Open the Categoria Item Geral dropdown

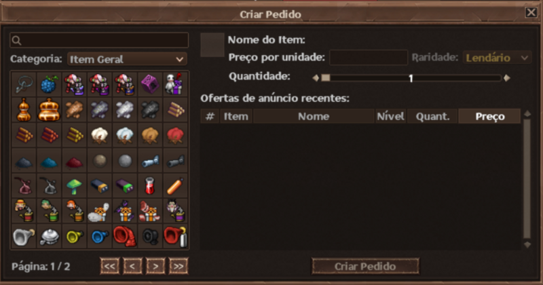click(x=127, y=59)
